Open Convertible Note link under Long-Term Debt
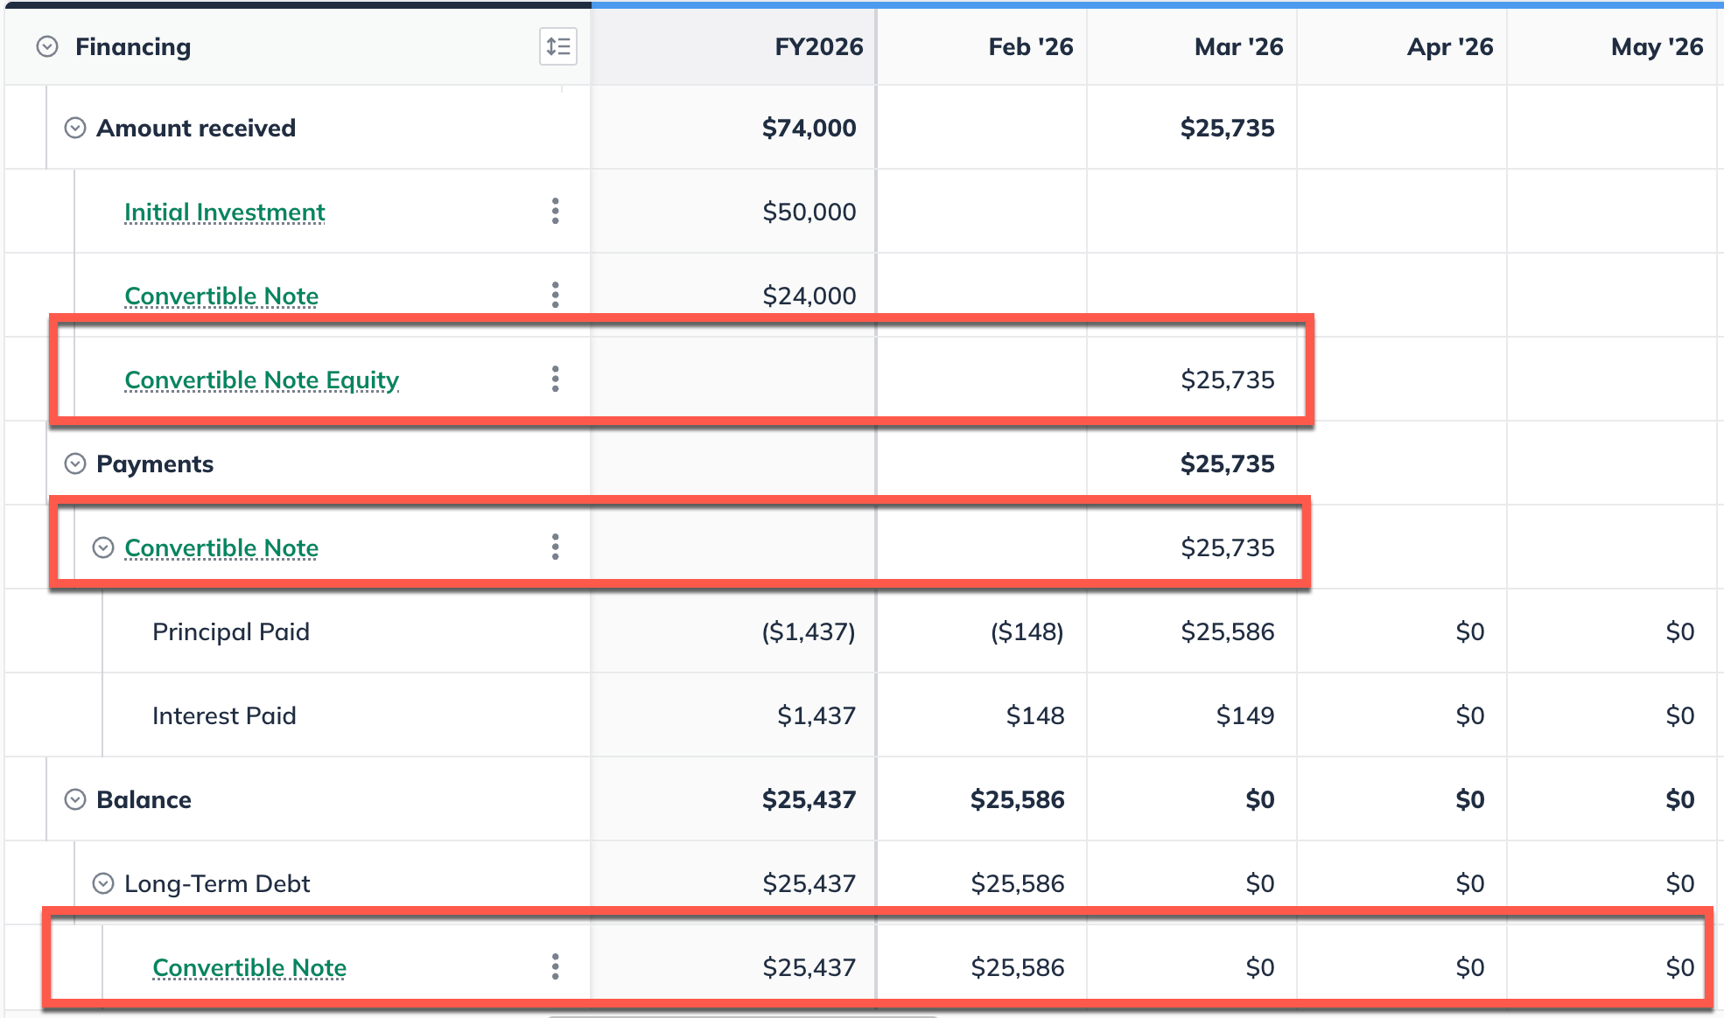The height and width of the screenshot is (1018, 1724). tap(249, 967)
